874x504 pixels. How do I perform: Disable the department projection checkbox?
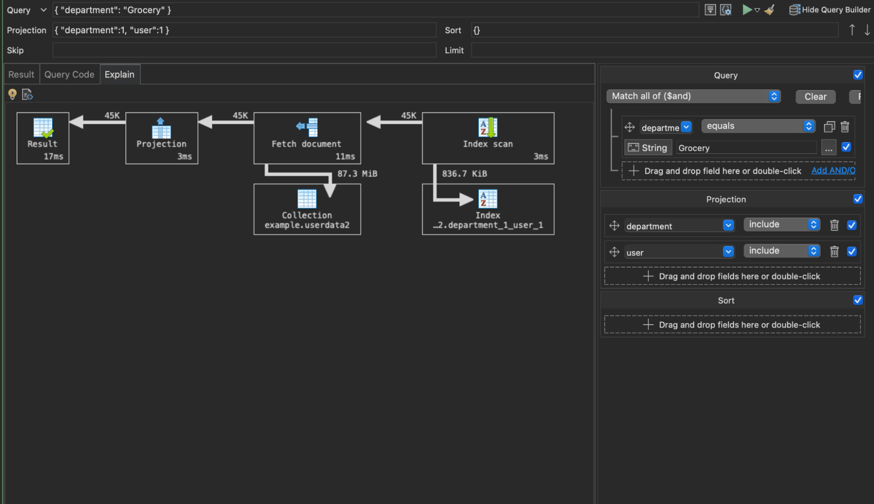[x=852, y=225]
